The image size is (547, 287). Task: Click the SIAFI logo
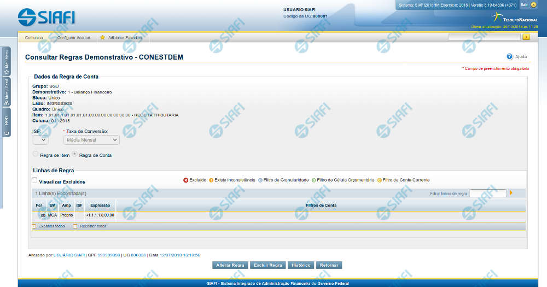[x=46, y=17]
